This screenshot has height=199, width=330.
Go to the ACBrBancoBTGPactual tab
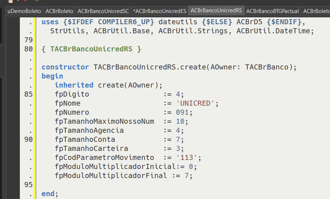pos(273,11)
